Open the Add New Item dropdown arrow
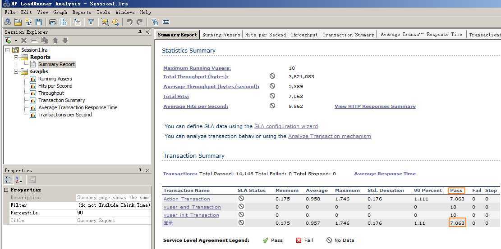 16,41
